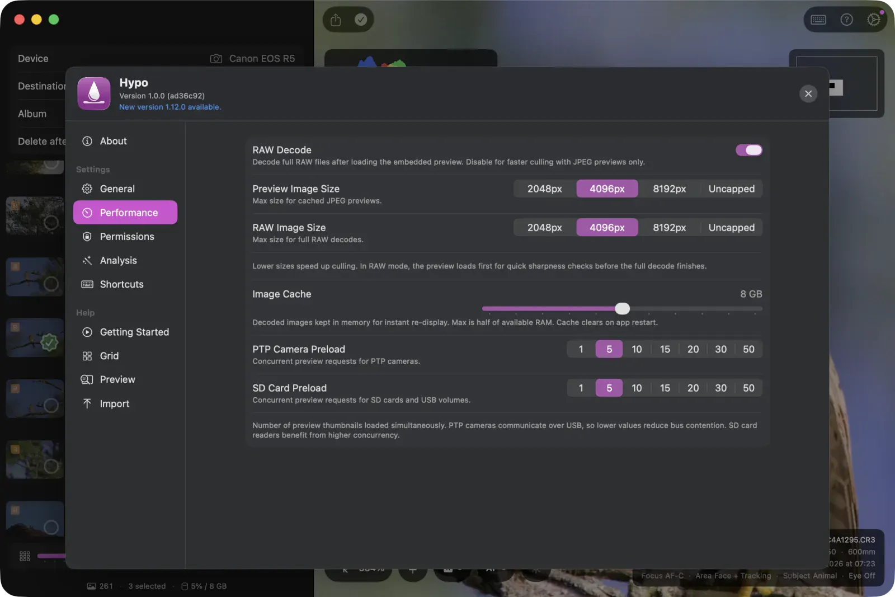Set SD Card Preload to 50
The image size is (895, 597).
click(748, 388)
